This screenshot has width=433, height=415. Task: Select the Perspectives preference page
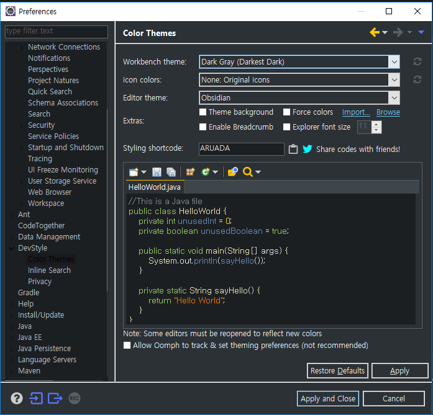(48, 69)
